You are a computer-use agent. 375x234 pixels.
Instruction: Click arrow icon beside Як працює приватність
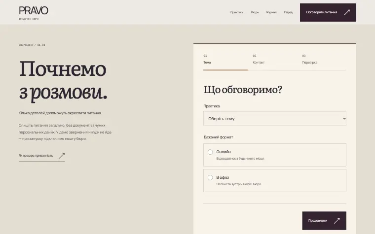pos(62,156)
